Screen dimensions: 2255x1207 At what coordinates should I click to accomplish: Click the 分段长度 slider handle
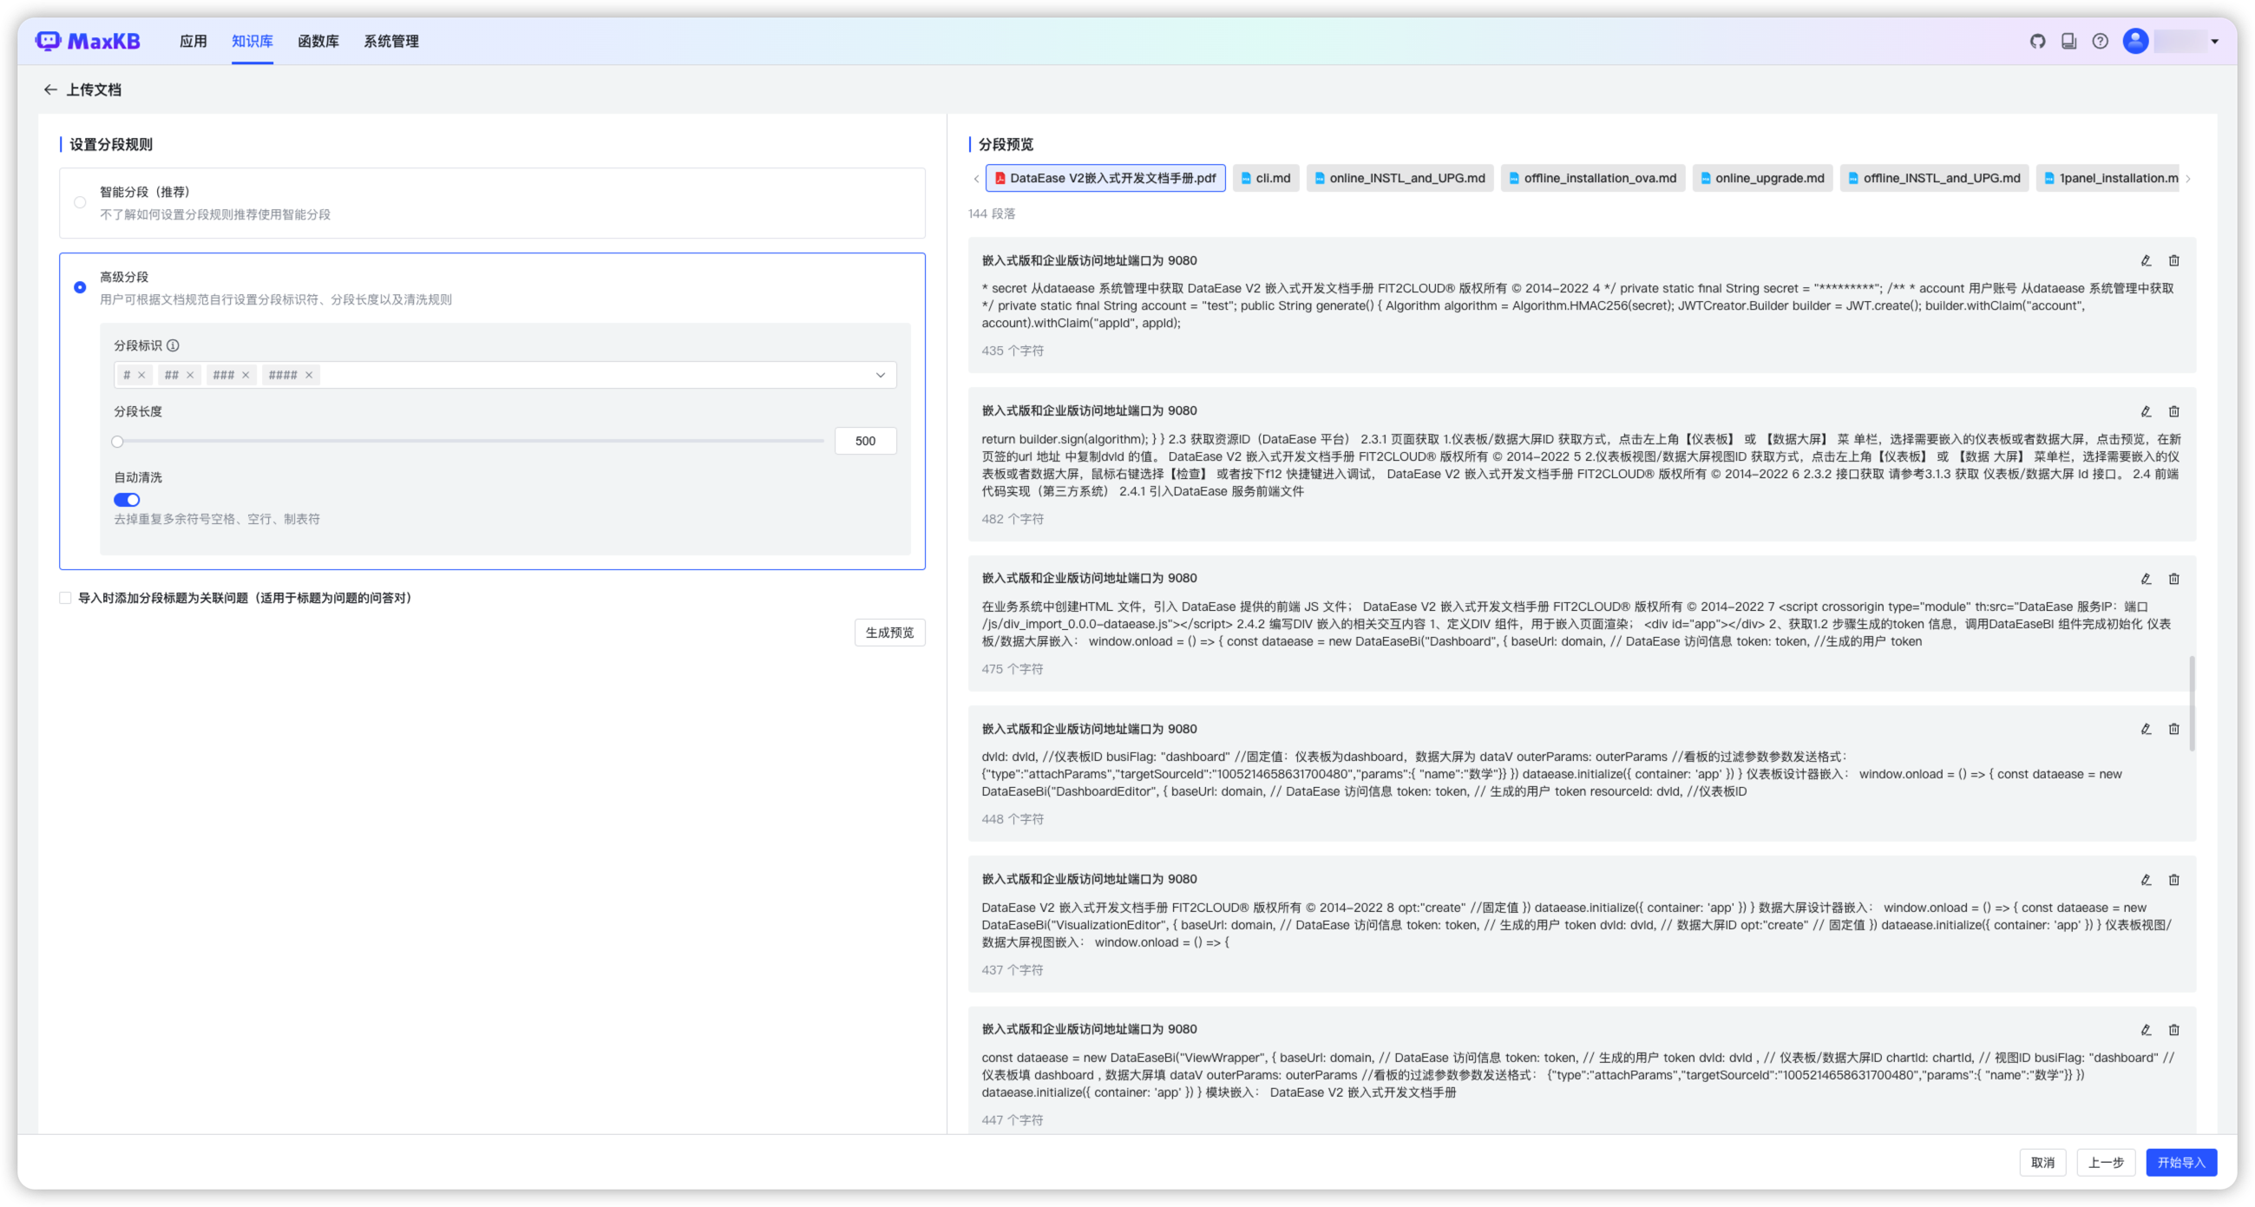point(117,442)
